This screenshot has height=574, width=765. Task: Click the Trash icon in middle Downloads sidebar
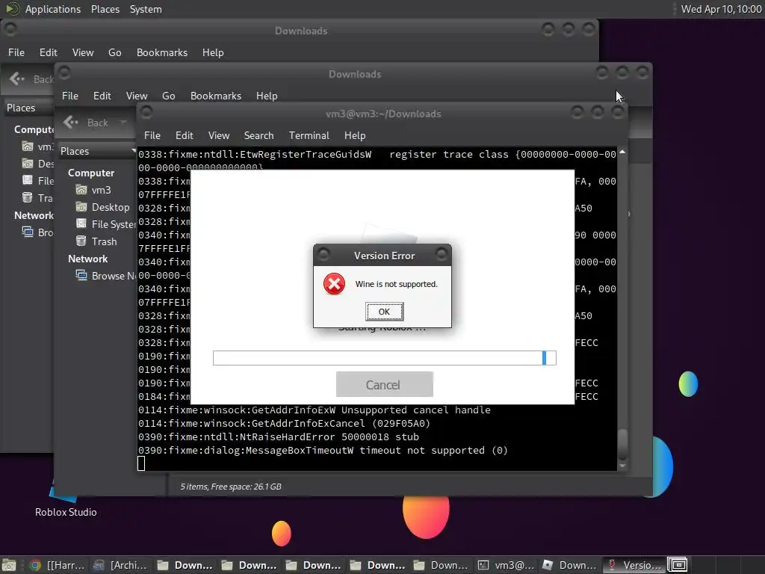coord(81,241)
